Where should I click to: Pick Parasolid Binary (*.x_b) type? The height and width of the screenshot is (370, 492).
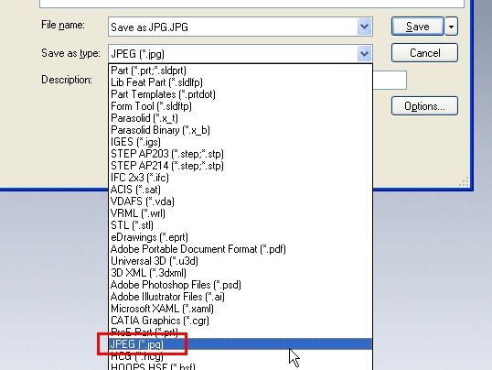click(241, 130)
